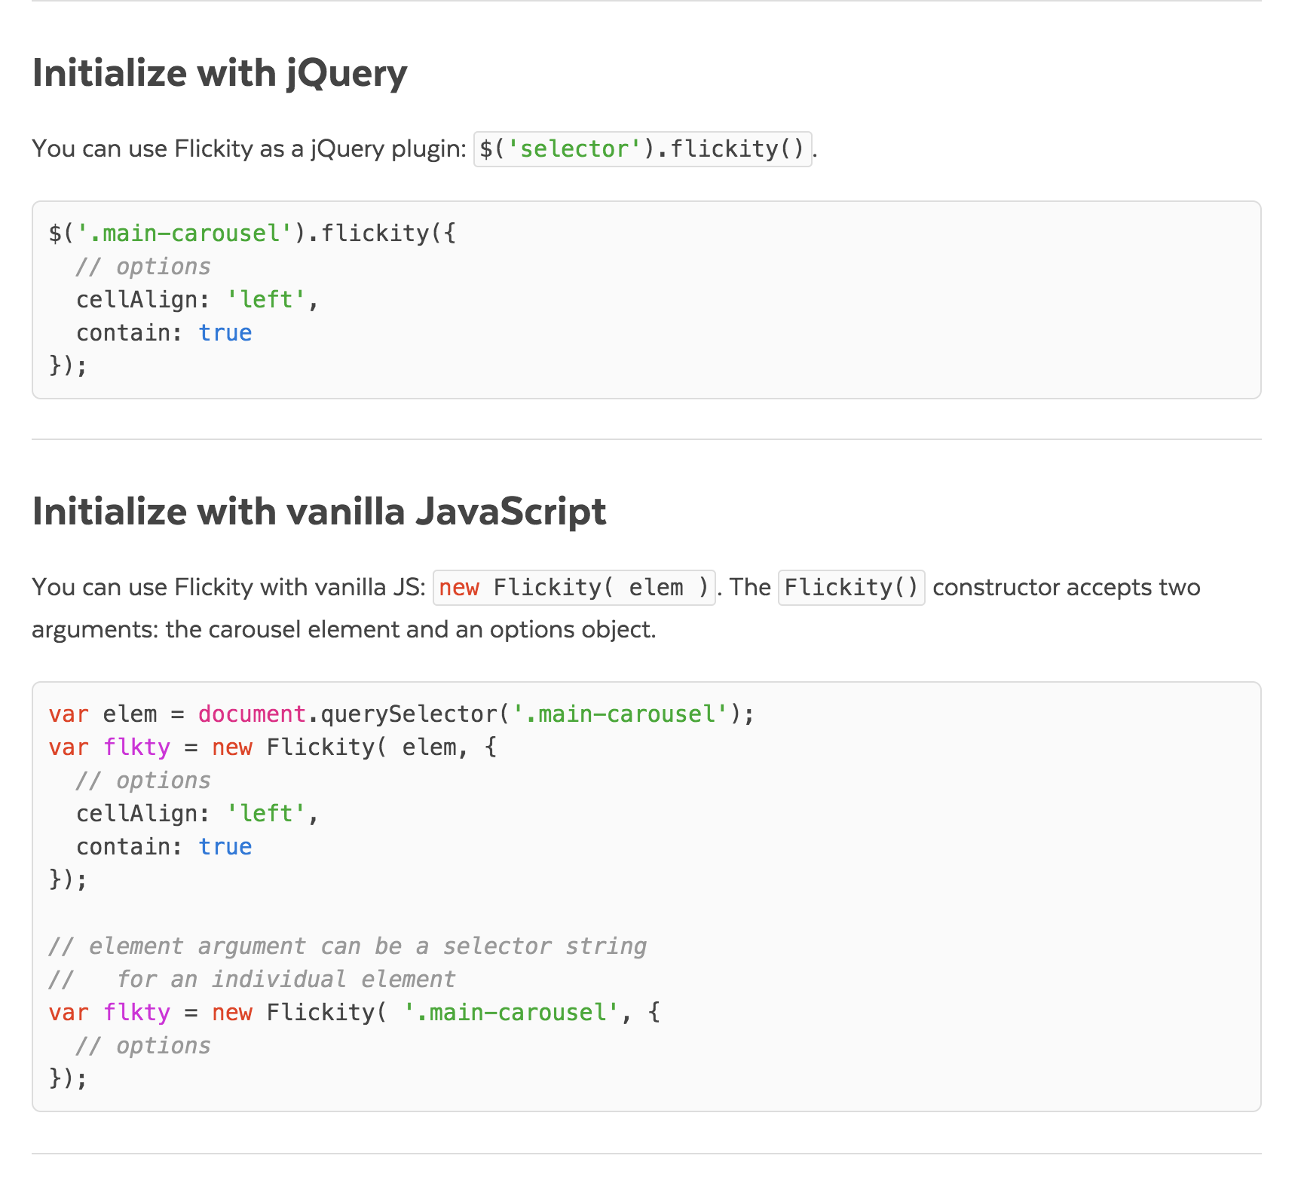Click comment 'for an individual element'
This screenshot has width=1301, height=1180.
click(253, 979)
